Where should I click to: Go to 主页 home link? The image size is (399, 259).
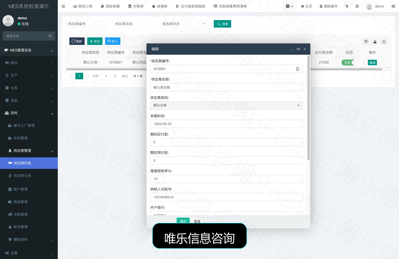(306, 6)
